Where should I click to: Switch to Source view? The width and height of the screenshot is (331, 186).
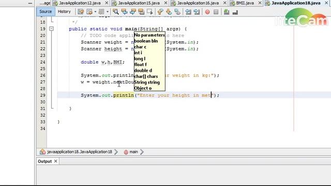point(46,11)
